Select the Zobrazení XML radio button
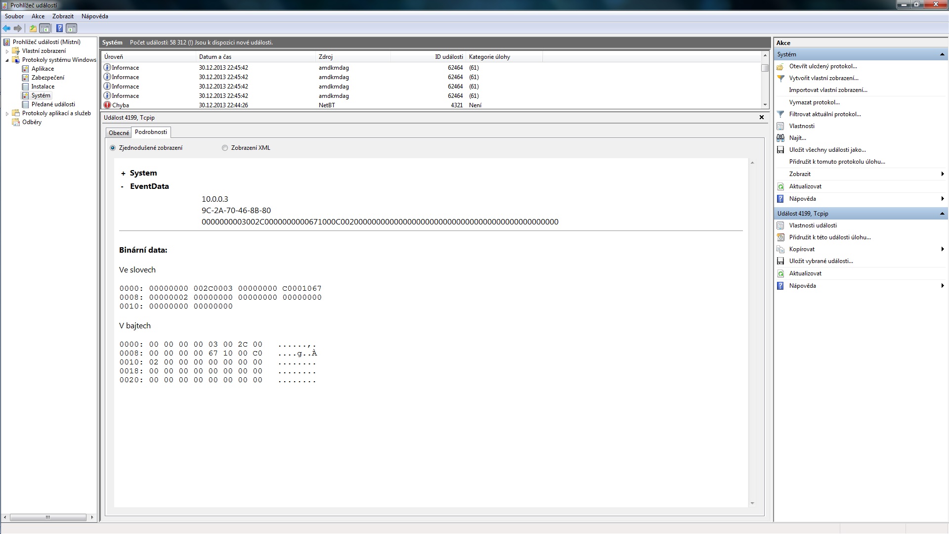This screenshot has width=949, height=534. pyautogui.click(x=225, y=148)
